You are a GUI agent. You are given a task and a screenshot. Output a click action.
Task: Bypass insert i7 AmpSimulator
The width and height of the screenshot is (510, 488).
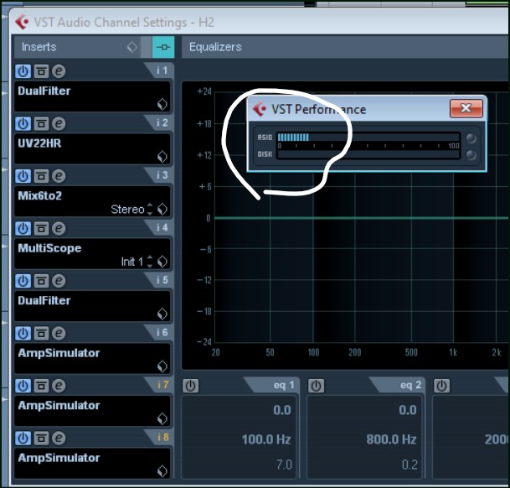(x=41, y=386)
